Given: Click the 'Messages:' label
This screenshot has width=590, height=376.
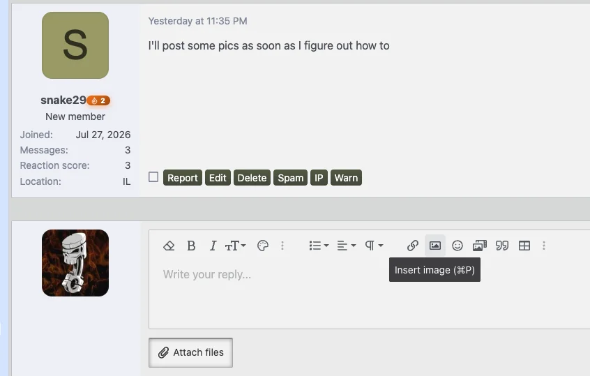Looking at the screenshot, I should (x=44, y=150).
